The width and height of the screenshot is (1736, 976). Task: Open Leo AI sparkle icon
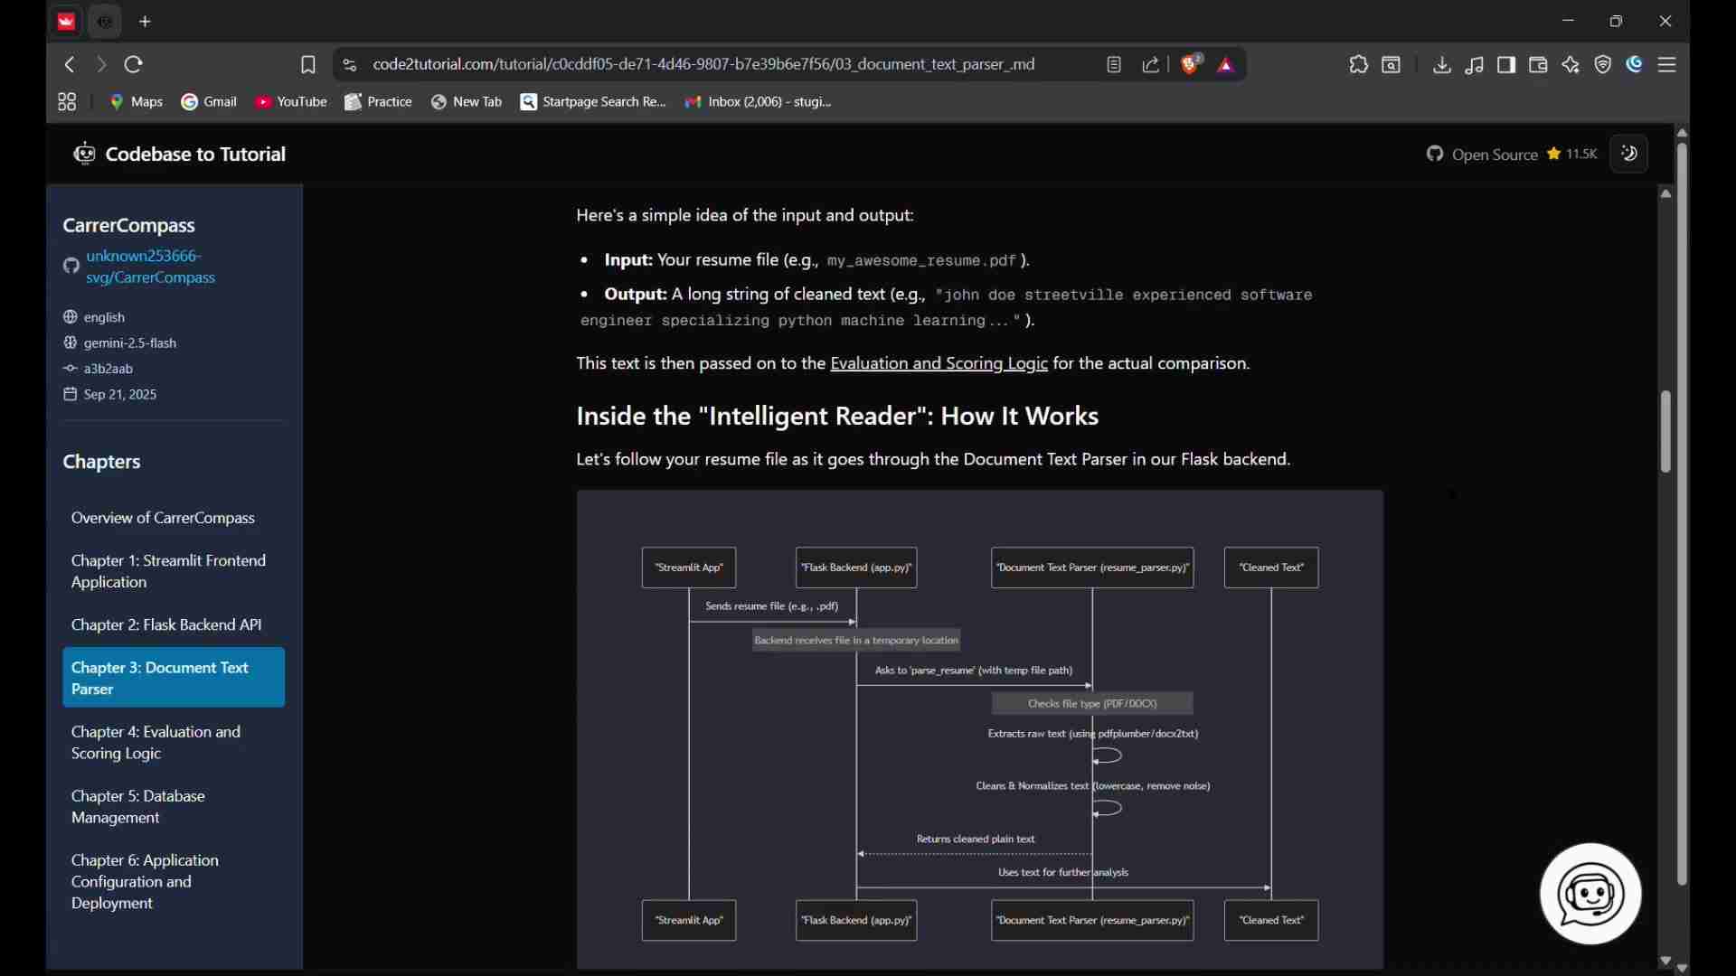coord(1571,65)
